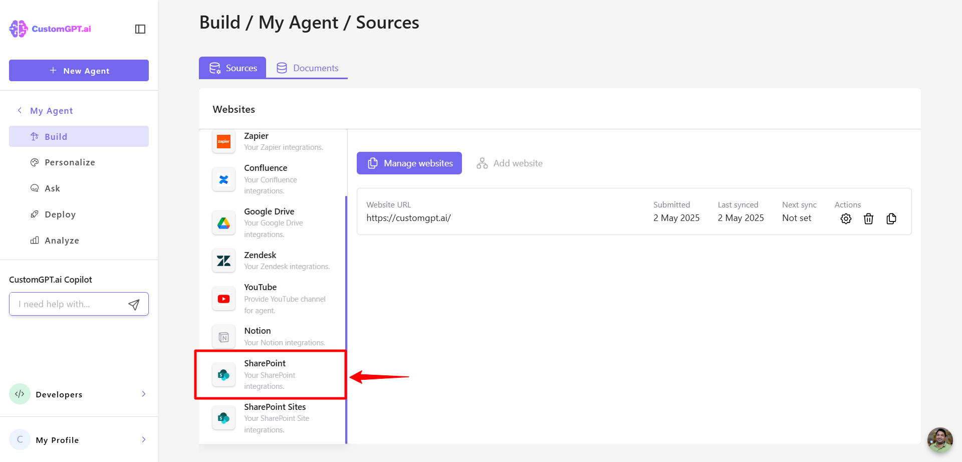Click the copy icon in Actions column
Image resolution: width=962 pixels, height=462 pixels.
(891, 218)
